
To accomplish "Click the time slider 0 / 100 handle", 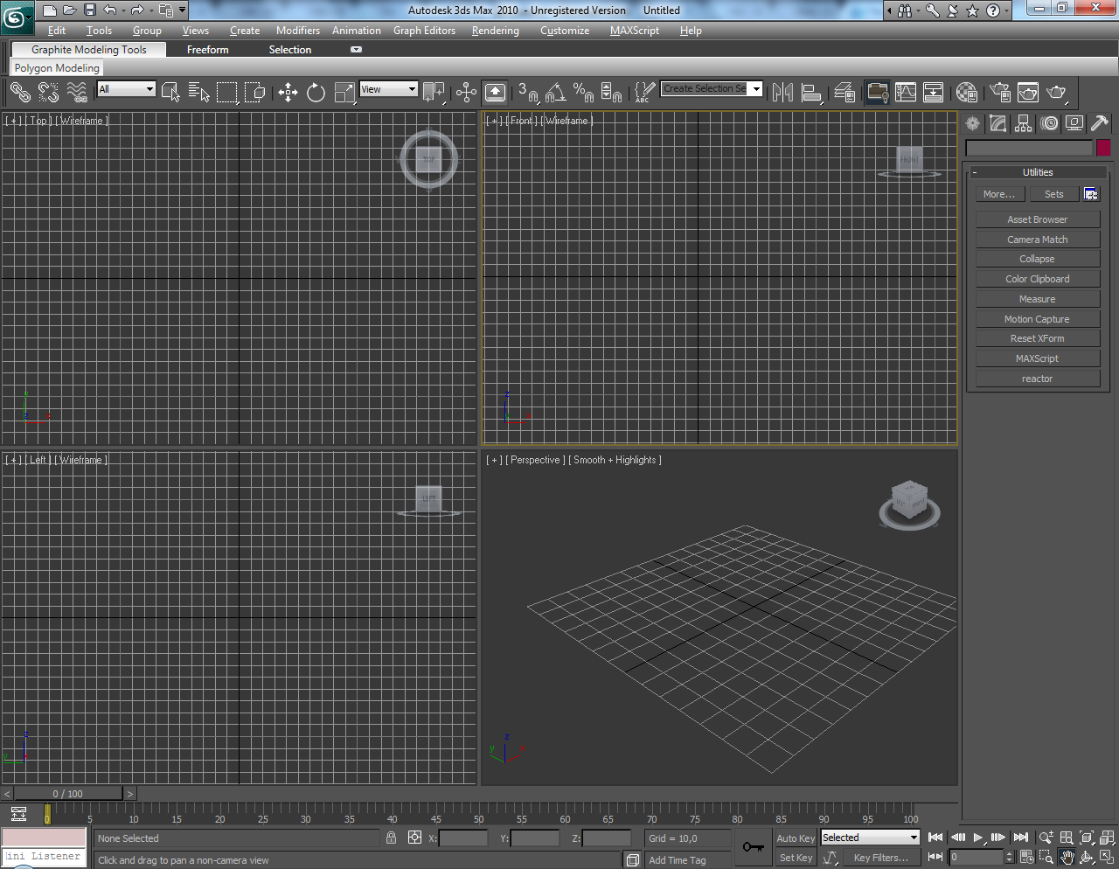I will click(x=68, y=794).
